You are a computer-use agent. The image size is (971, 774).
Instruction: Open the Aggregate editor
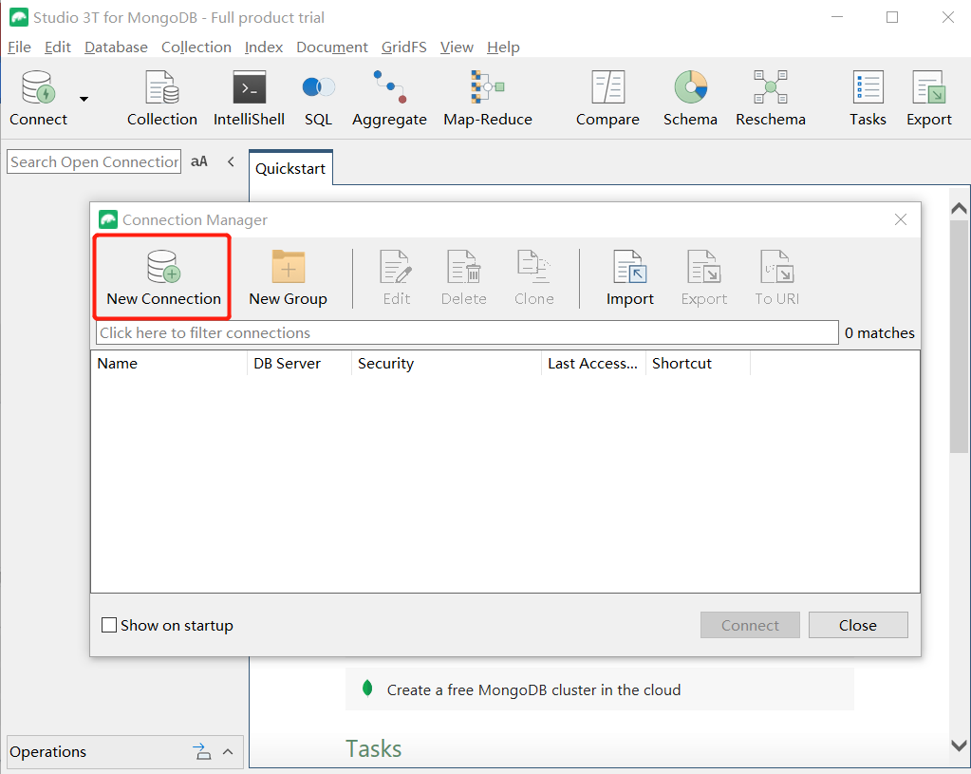[x=389, y=99]
